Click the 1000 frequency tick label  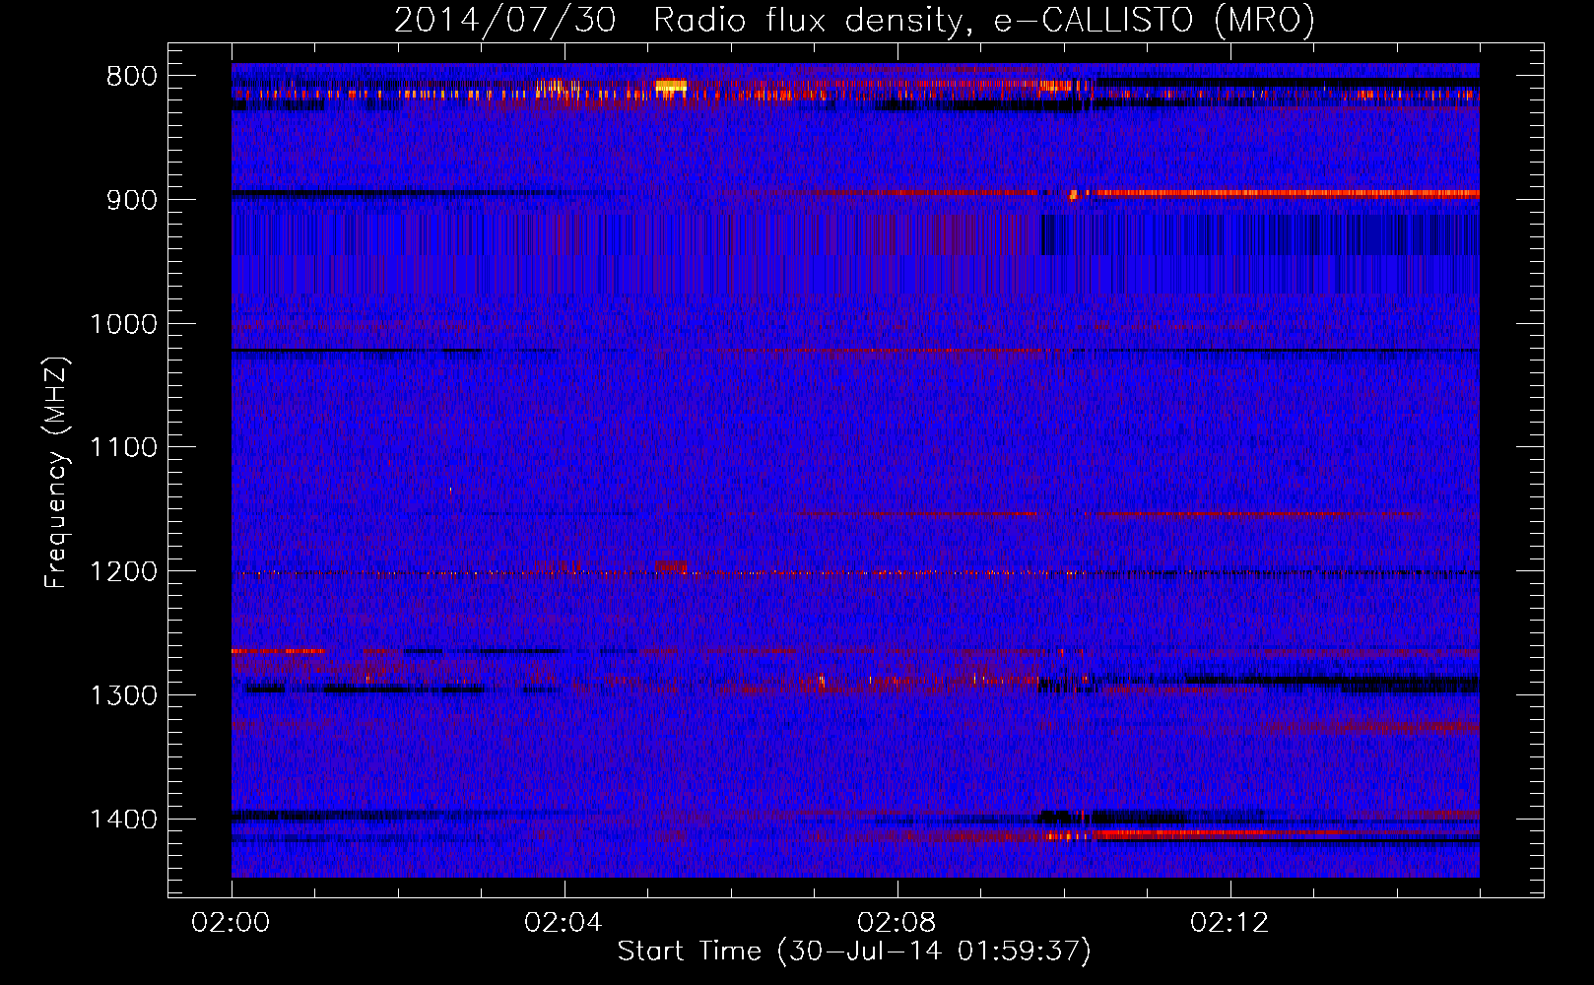click(124, 324)
